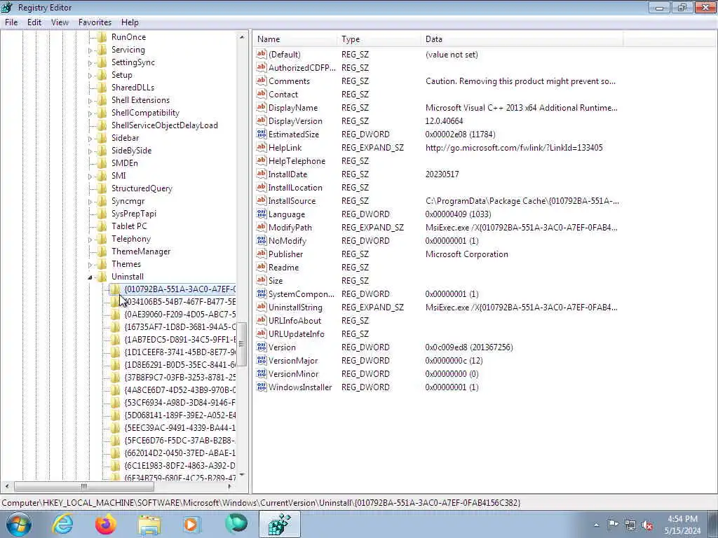The height and width of the screenshot is (538, 718).
Task: Sort values by the Name column header
Action: pyautogui.click(x=295, y=39)
